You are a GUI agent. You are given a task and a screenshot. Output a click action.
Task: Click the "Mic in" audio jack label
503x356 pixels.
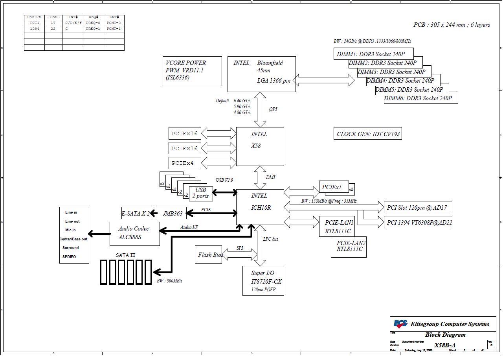tap(71, 230)
